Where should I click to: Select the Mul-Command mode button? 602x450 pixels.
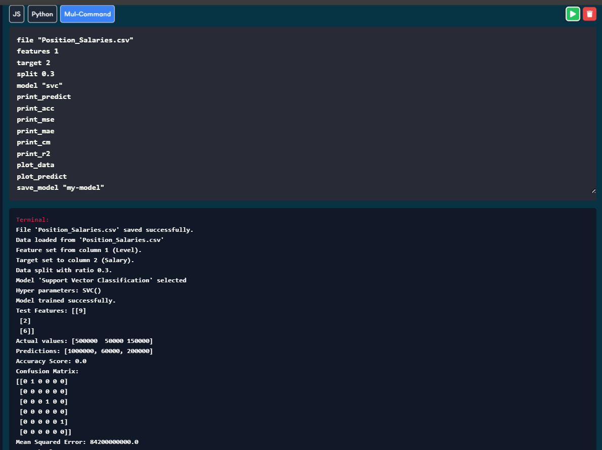pyautogui.click(x=87, y=14)
